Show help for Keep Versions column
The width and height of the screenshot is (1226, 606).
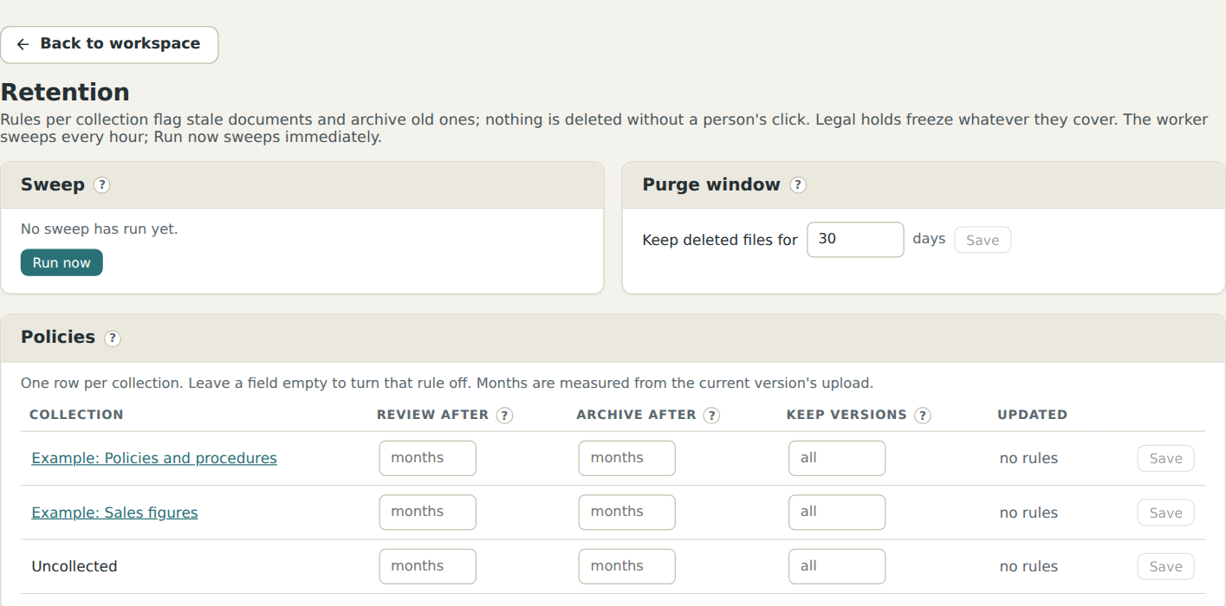(923, 416)
